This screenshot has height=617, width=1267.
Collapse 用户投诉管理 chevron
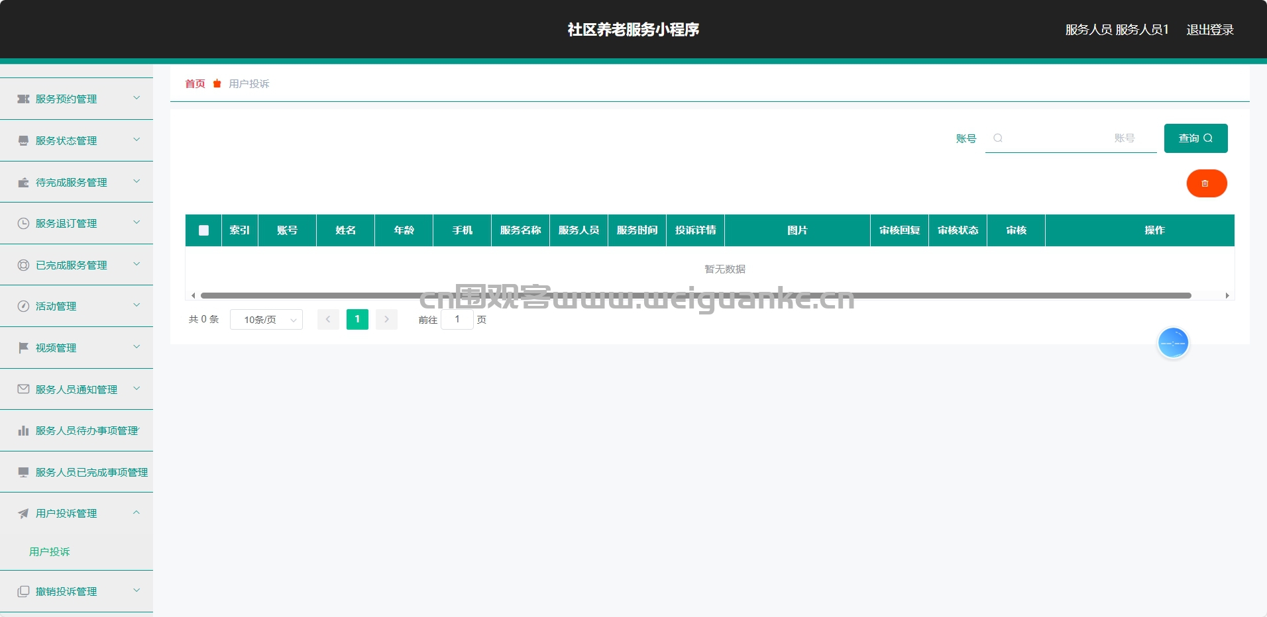tap(137, 512)
